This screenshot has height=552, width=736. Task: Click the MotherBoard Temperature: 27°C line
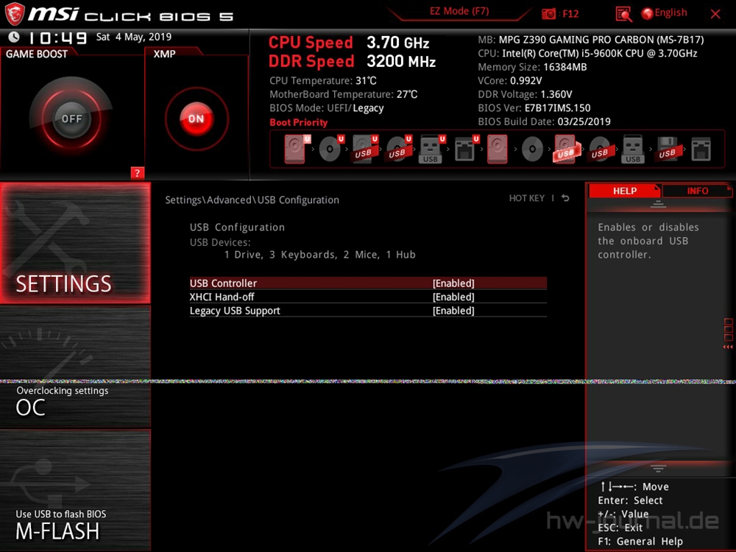pos(344,94)
